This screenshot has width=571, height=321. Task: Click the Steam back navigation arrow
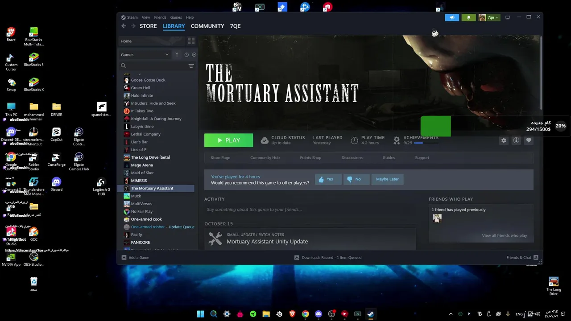124,26
